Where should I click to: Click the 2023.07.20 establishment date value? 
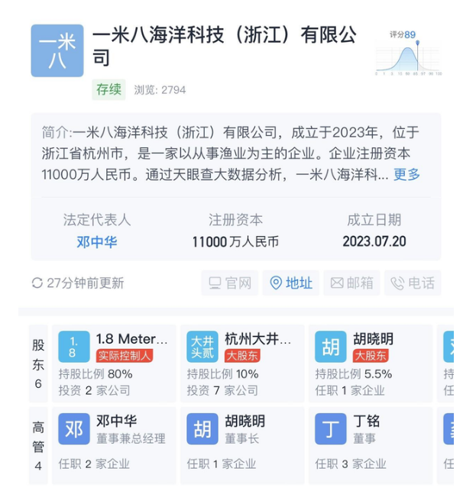[374, 241]
